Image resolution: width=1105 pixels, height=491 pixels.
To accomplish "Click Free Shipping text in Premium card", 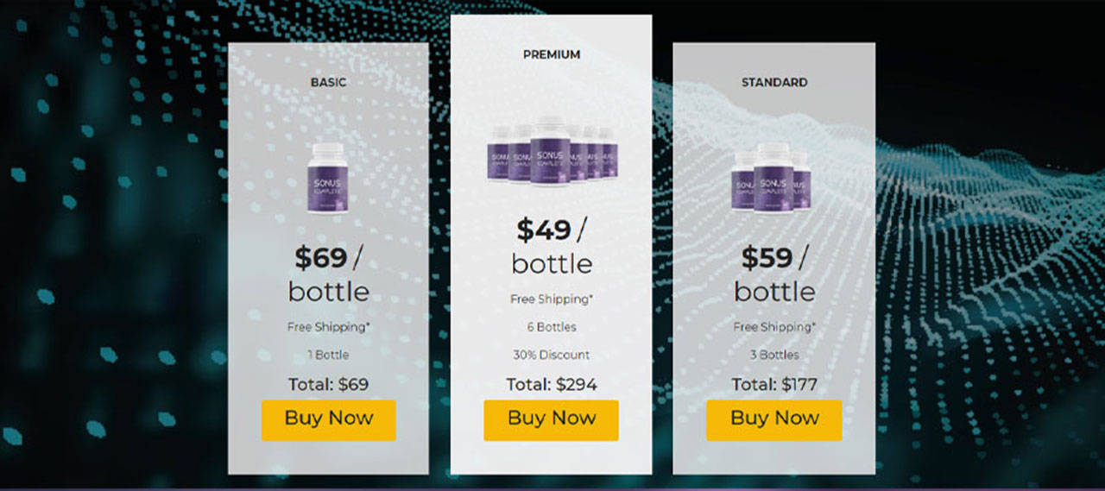I will point(552,299).
